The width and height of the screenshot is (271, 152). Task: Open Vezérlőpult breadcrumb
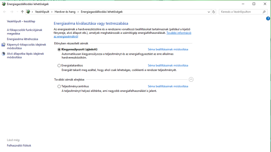click(x=42, y=12)
